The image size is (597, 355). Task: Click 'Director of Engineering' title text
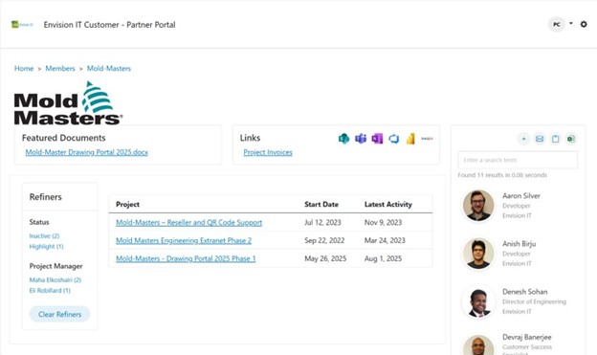534,301
